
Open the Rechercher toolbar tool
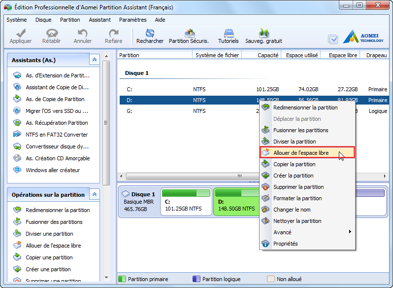coord(150,36)
